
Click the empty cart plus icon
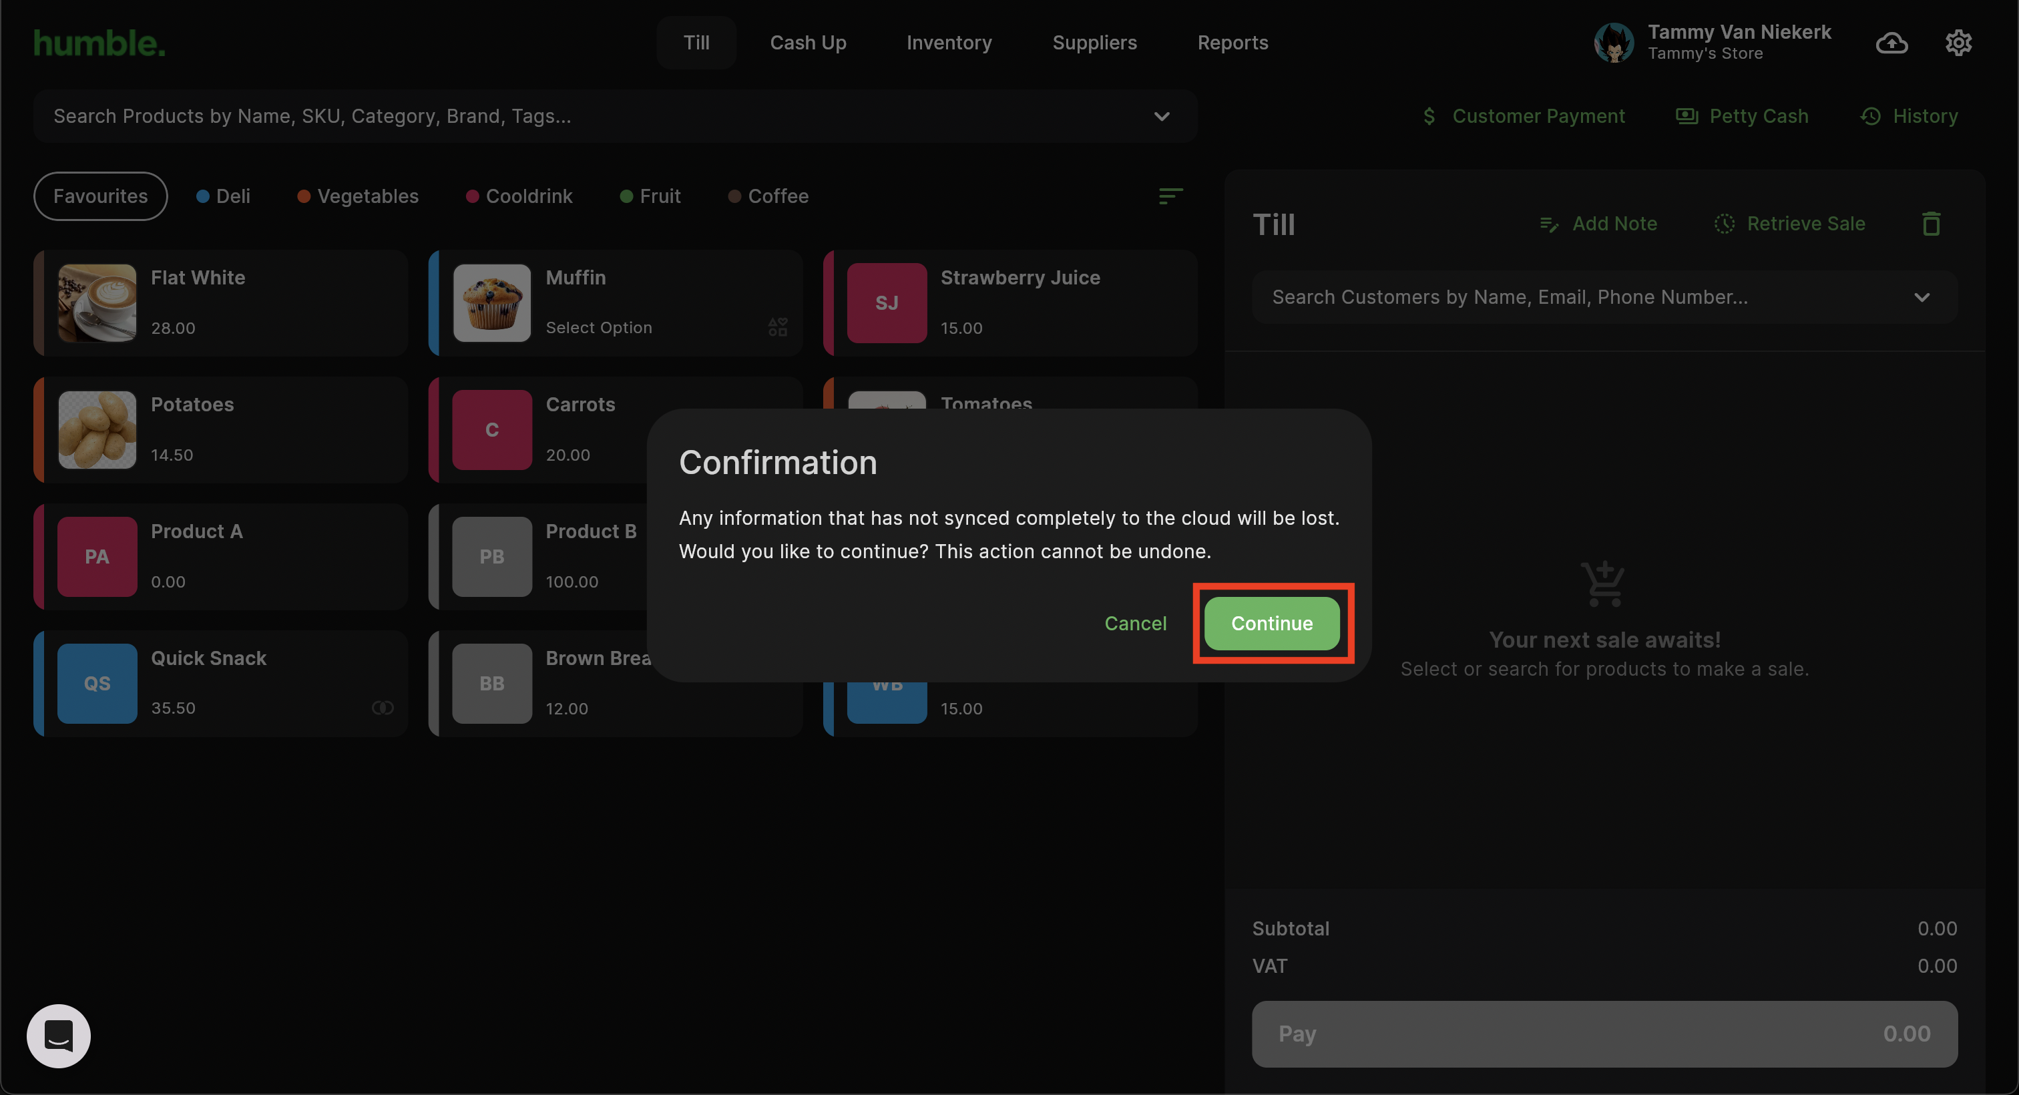tap(1604, 584)
